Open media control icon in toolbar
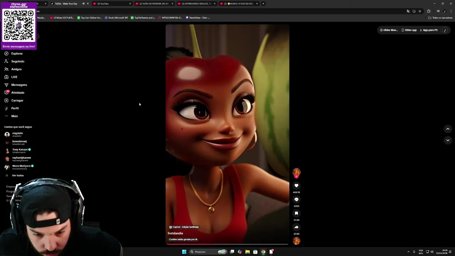This screenshot has height=256, width=455. tap(438, 11)
